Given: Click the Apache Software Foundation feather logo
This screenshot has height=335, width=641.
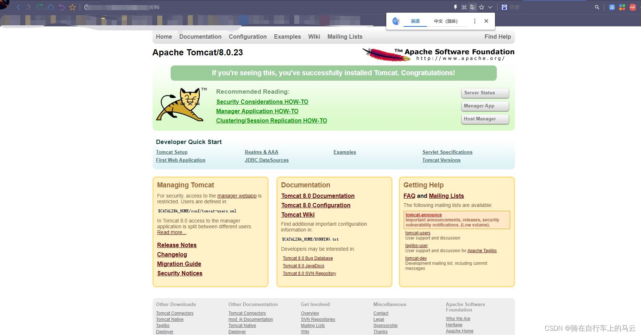Looking at the screenshot, I should 438,54.
